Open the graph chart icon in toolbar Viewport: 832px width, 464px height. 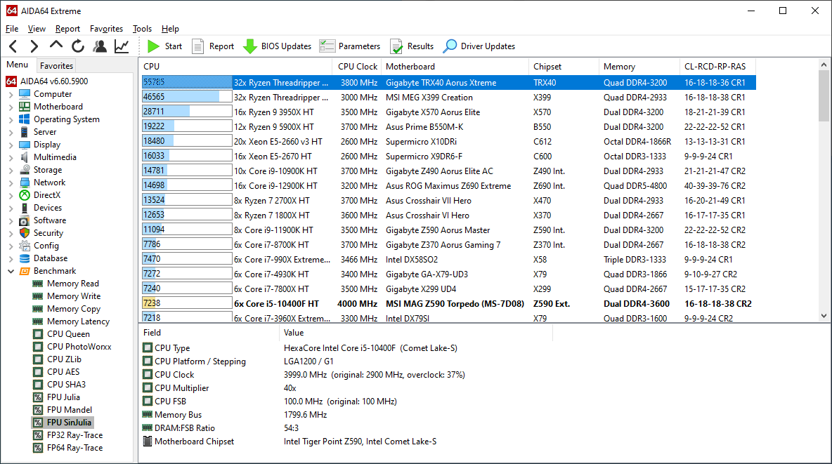click(x=122, y=46)
